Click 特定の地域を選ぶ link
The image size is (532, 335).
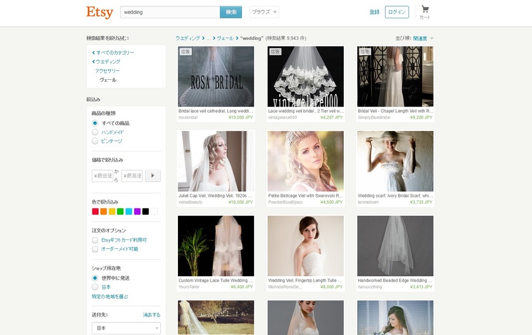click(110, 296)
